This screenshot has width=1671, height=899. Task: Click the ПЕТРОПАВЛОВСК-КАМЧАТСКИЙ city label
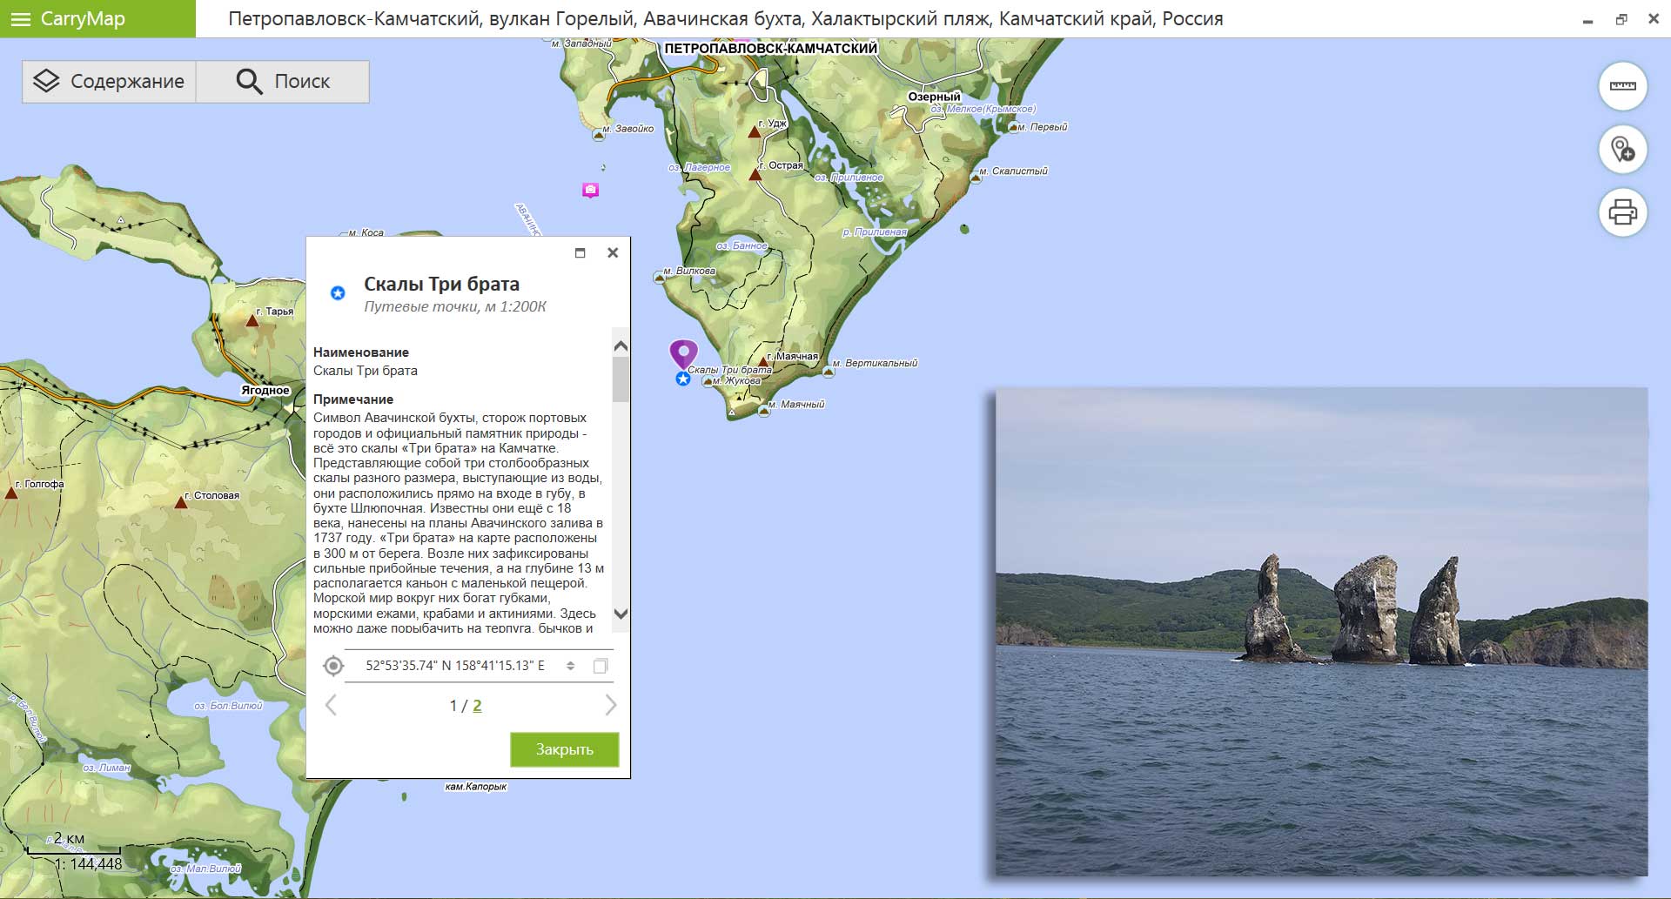[771, 49]
